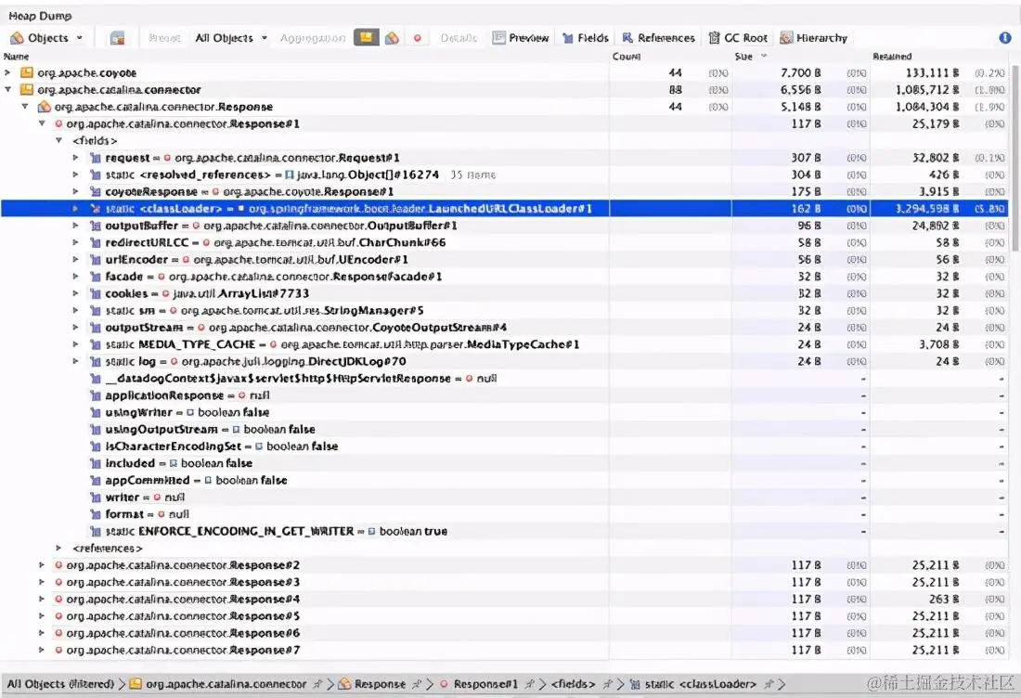Click the MEDIA_TYPE_CACHE field icon
Image resolution: width=1021 pixels, height=698 pixels.
point(95,344)
